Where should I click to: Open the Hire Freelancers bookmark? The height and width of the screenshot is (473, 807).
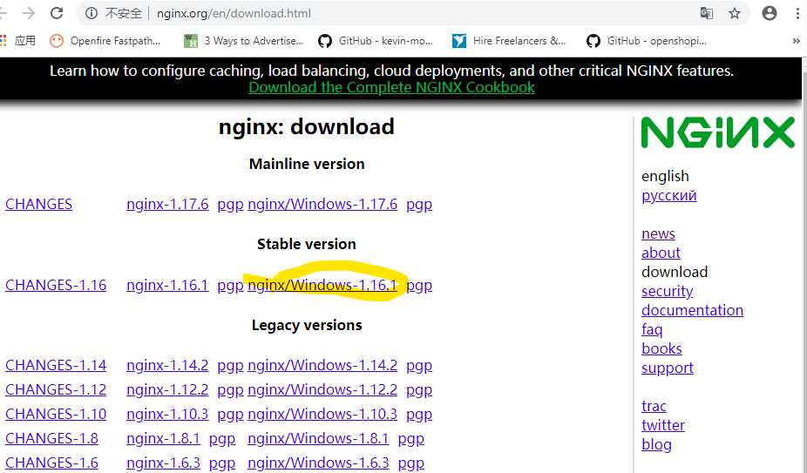[509, 41]
